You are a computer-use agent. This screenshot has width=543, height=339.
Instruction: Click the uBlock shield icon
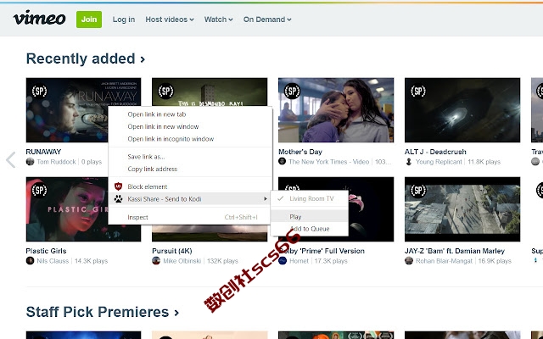[x=119, y=186]
